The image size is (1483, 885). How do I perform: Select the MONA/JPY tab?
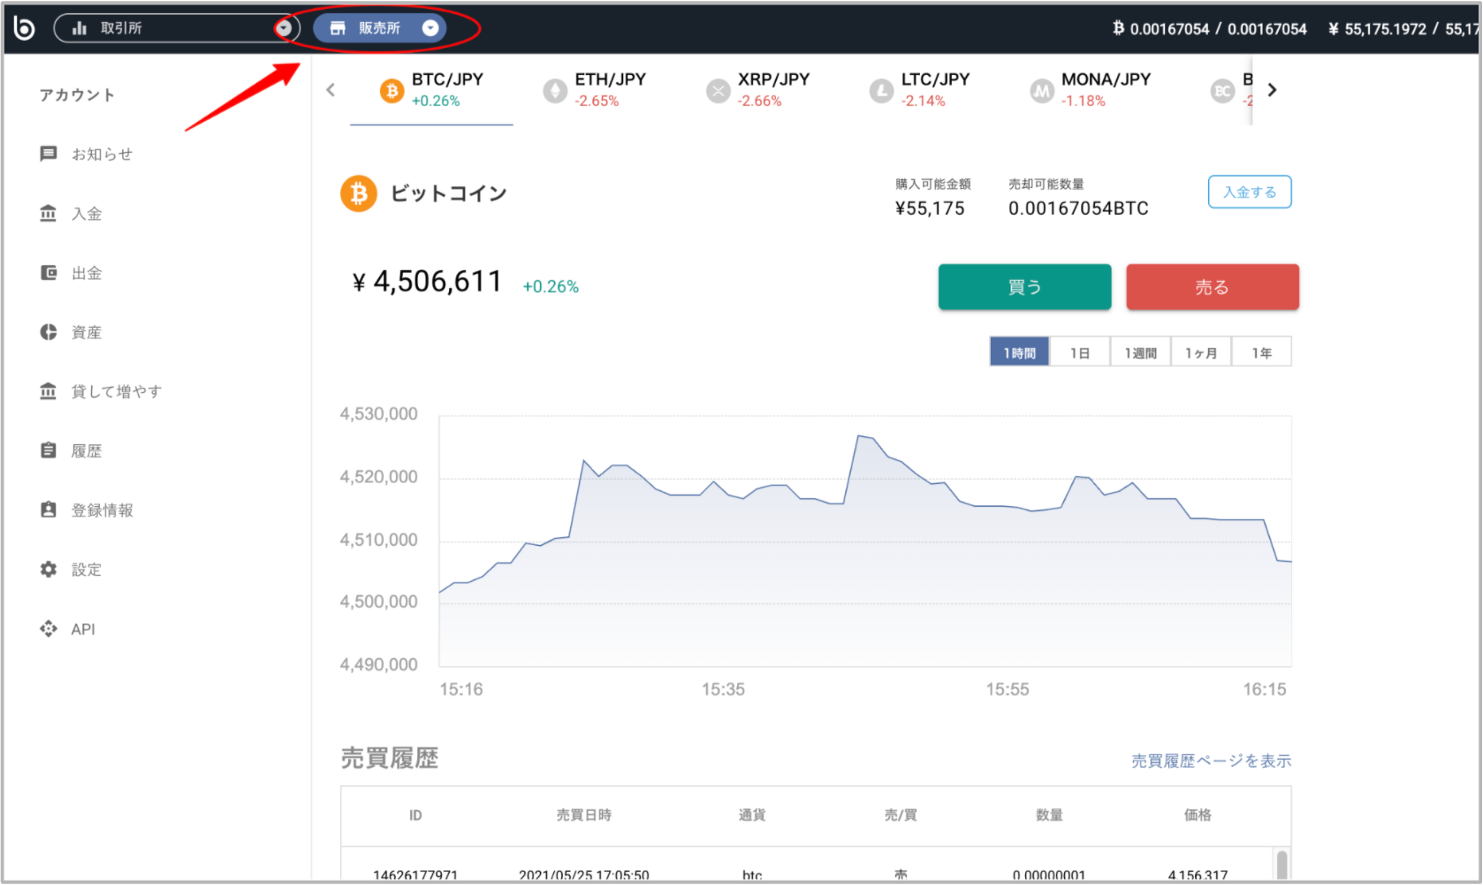coord(1091,90)
